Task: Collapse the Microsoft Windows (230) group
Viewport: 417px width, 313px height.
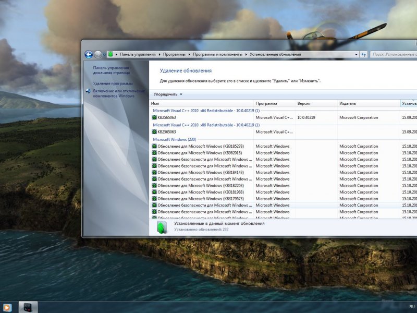Action: click(x=175, y=139)
